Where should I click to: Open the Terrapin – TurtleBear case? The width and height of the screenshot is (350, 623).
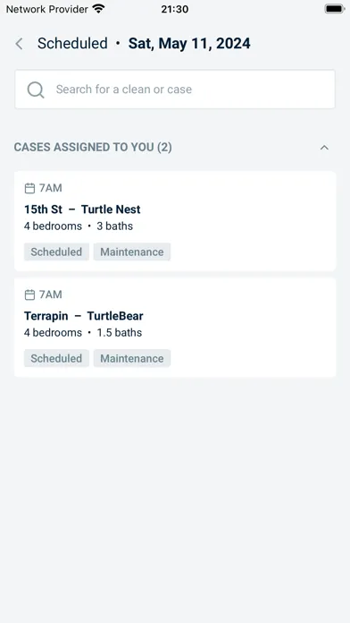coord(175,328)
